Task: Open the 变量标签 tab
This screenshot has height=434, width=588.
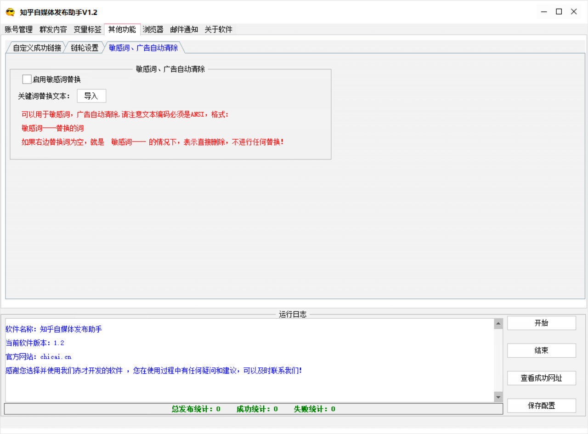Action: tap(88, 29)
